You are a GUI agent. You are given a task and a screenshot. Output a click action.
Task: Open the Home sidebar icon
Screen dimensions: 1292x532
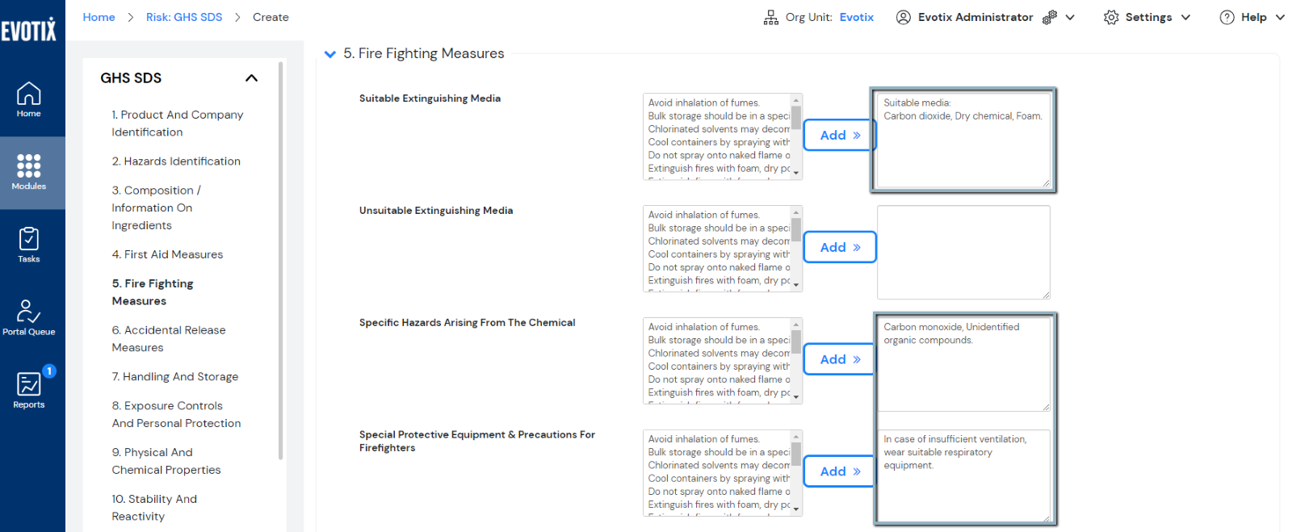tap(29, 99)
